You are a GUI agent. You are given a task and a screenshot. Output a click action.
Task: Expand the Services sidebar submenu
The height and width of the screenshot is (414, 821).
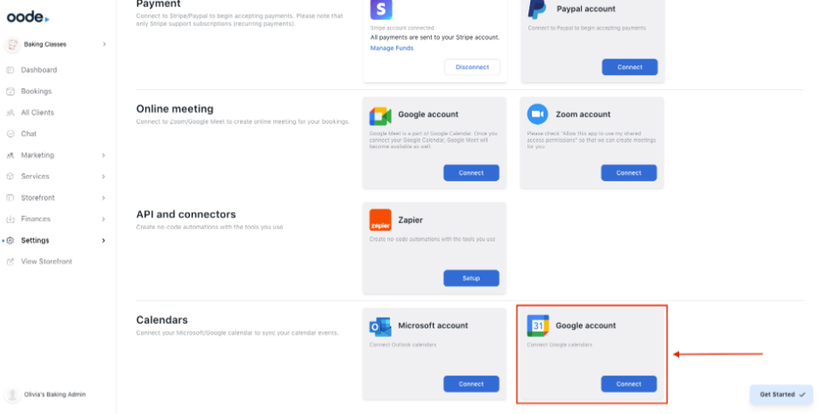(104, 177)
